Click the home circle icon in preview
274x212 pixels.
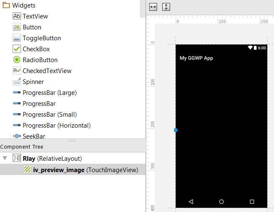coord(221,202)
